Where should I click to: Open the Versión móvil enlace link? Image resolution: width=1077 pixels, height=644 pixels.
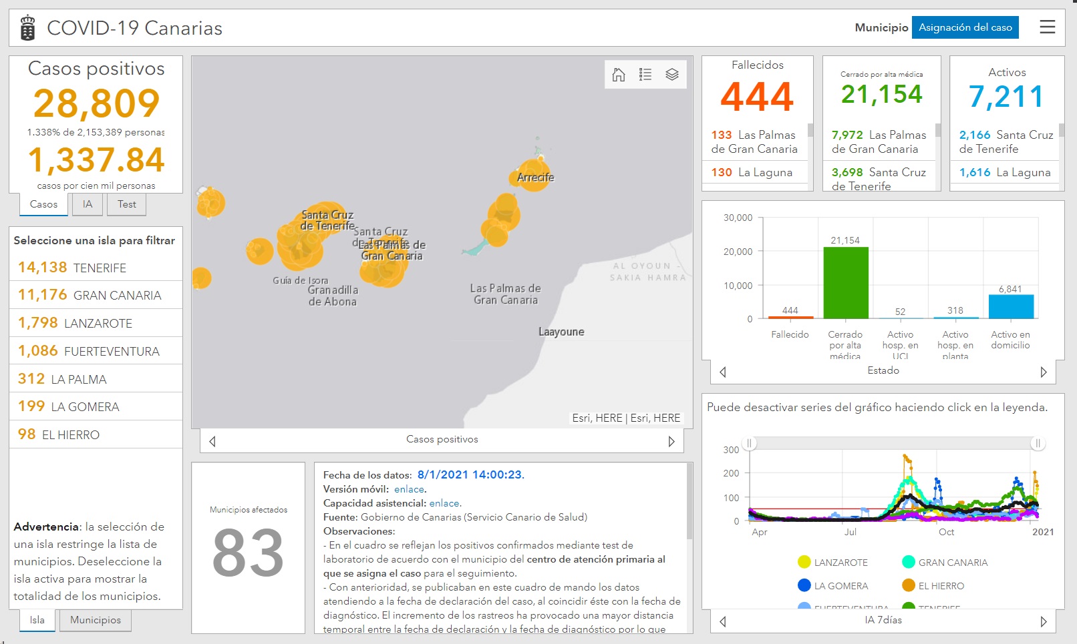[x=409, y=489]
